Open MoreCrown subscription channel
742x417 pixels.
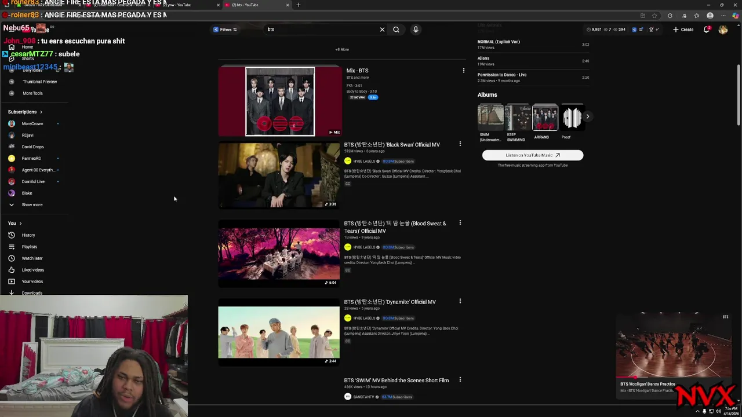pyautogui.click(x=33, y=123)
